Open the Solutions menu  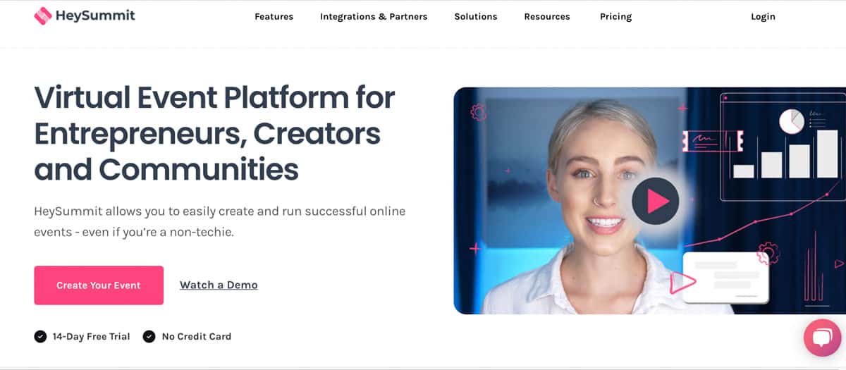(476, 16)
